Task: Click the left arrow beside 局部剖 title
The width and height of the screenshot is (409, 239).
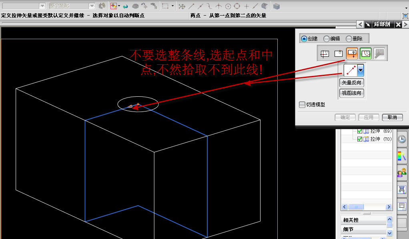Action: 360,24
